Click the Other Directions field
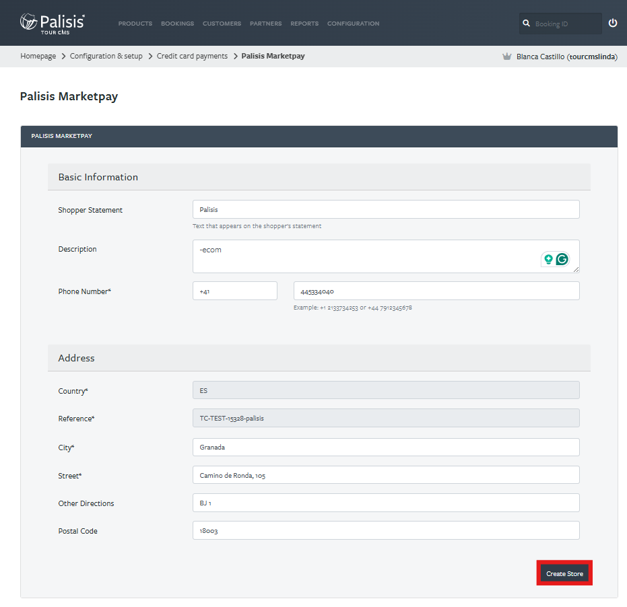Viewport: 627px width, 607px height. [x=386, y=503]
